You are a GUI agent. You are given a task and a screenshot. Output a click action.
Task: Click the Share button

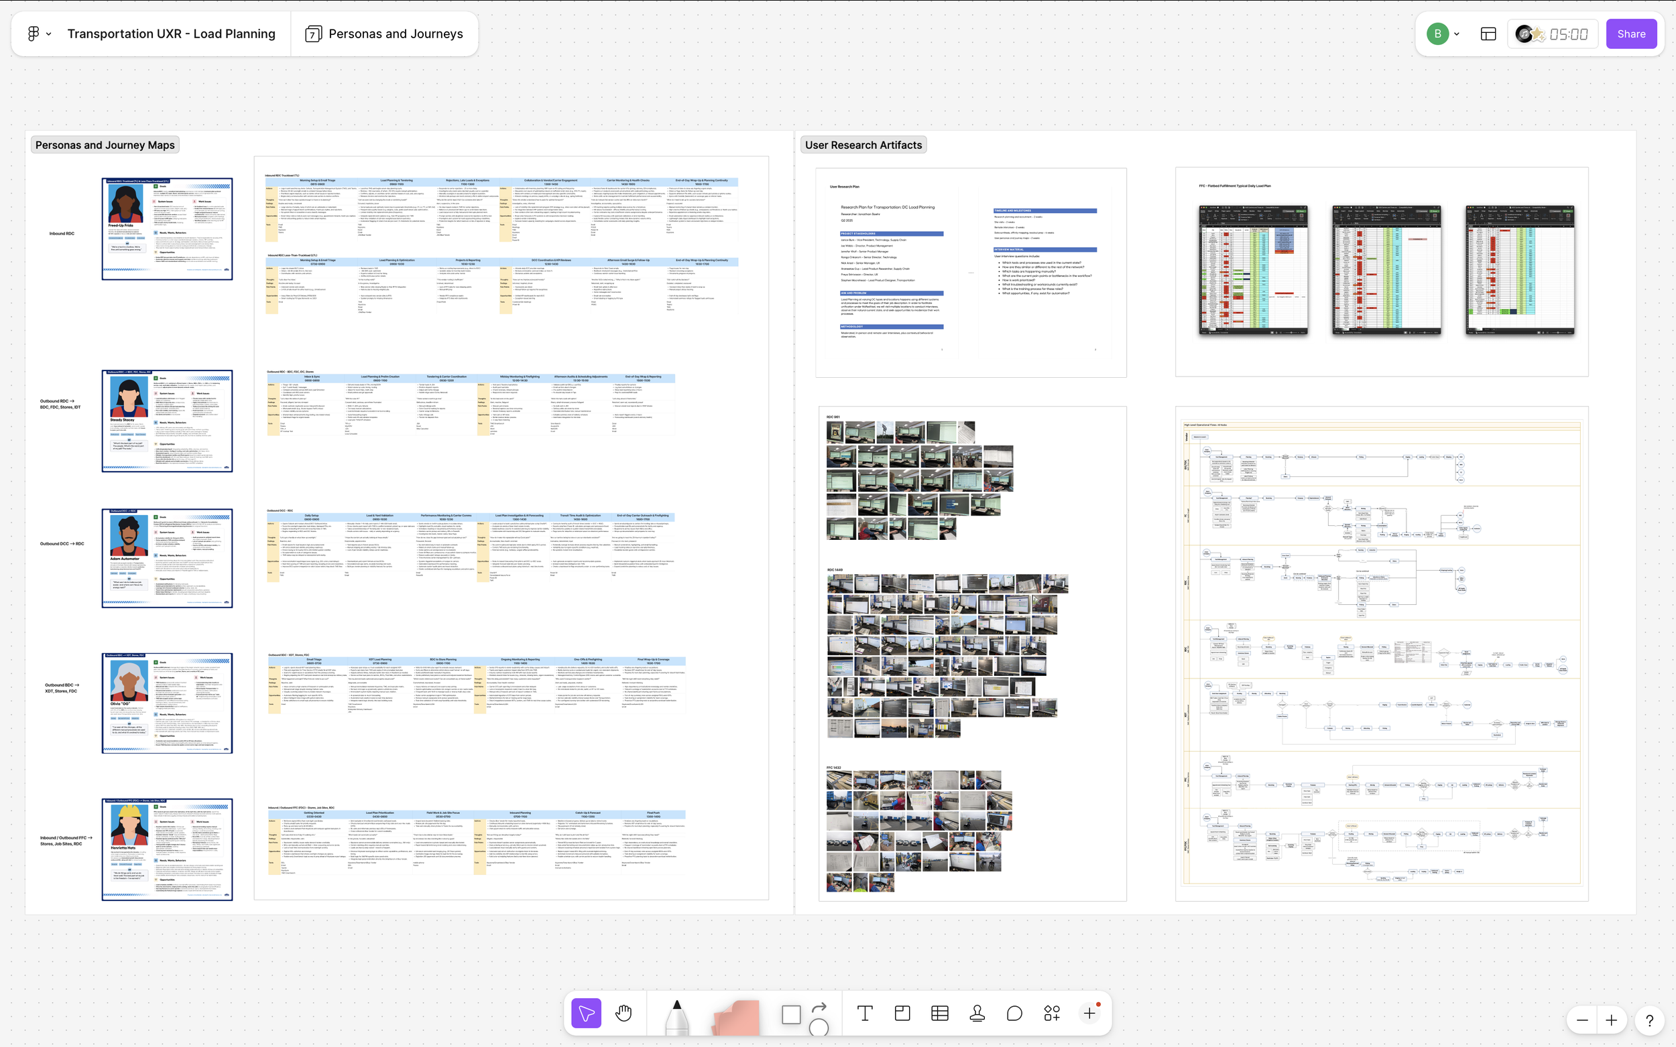tap(1631, 33)
